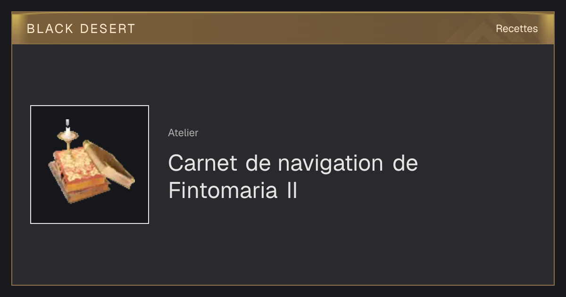The width and height of the screenshot is (566, 297).
Task: Select the Atelier category label
Action: pos(183,133)
